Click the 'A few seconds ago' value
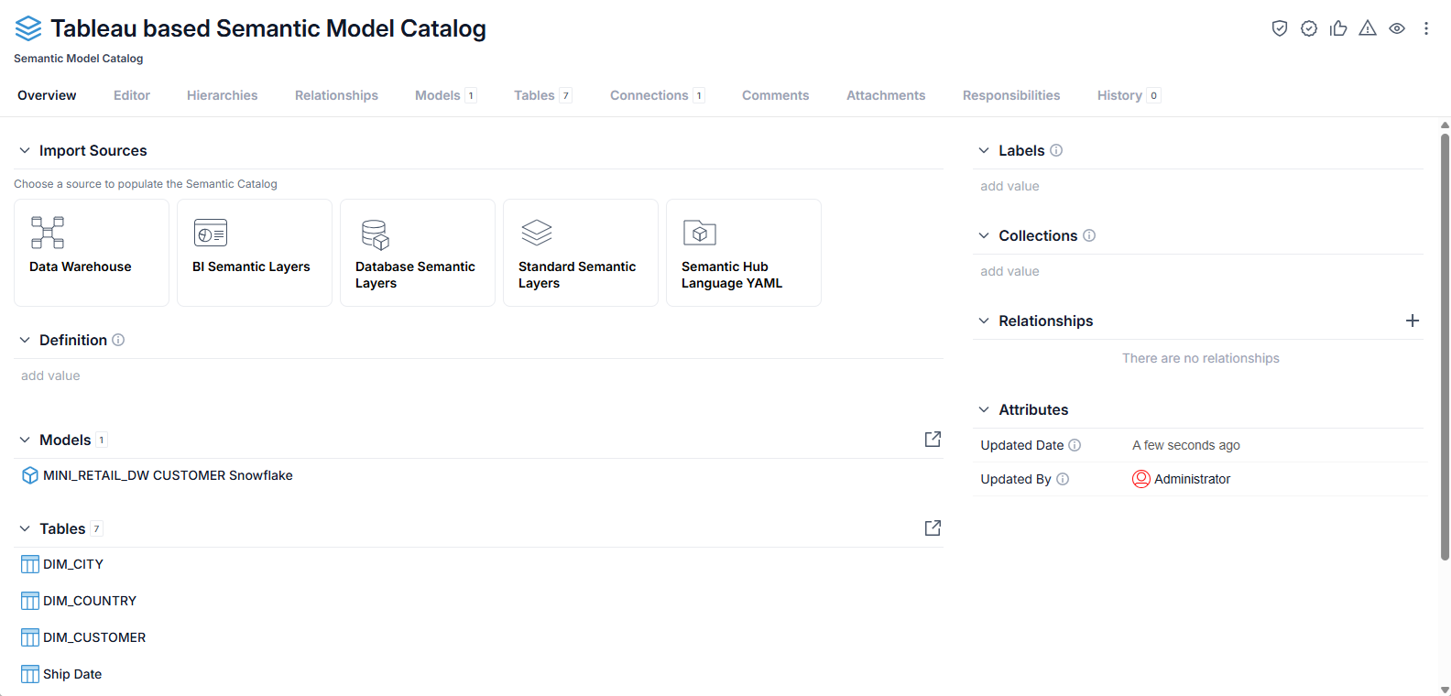Image resolution: width=1451 pixels, height=696 pixels. point(1186,445)
